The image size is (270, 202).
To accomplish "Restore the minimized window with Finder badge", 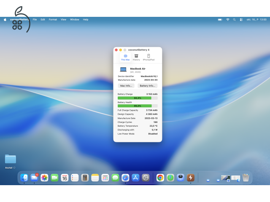I will [235, 178].
